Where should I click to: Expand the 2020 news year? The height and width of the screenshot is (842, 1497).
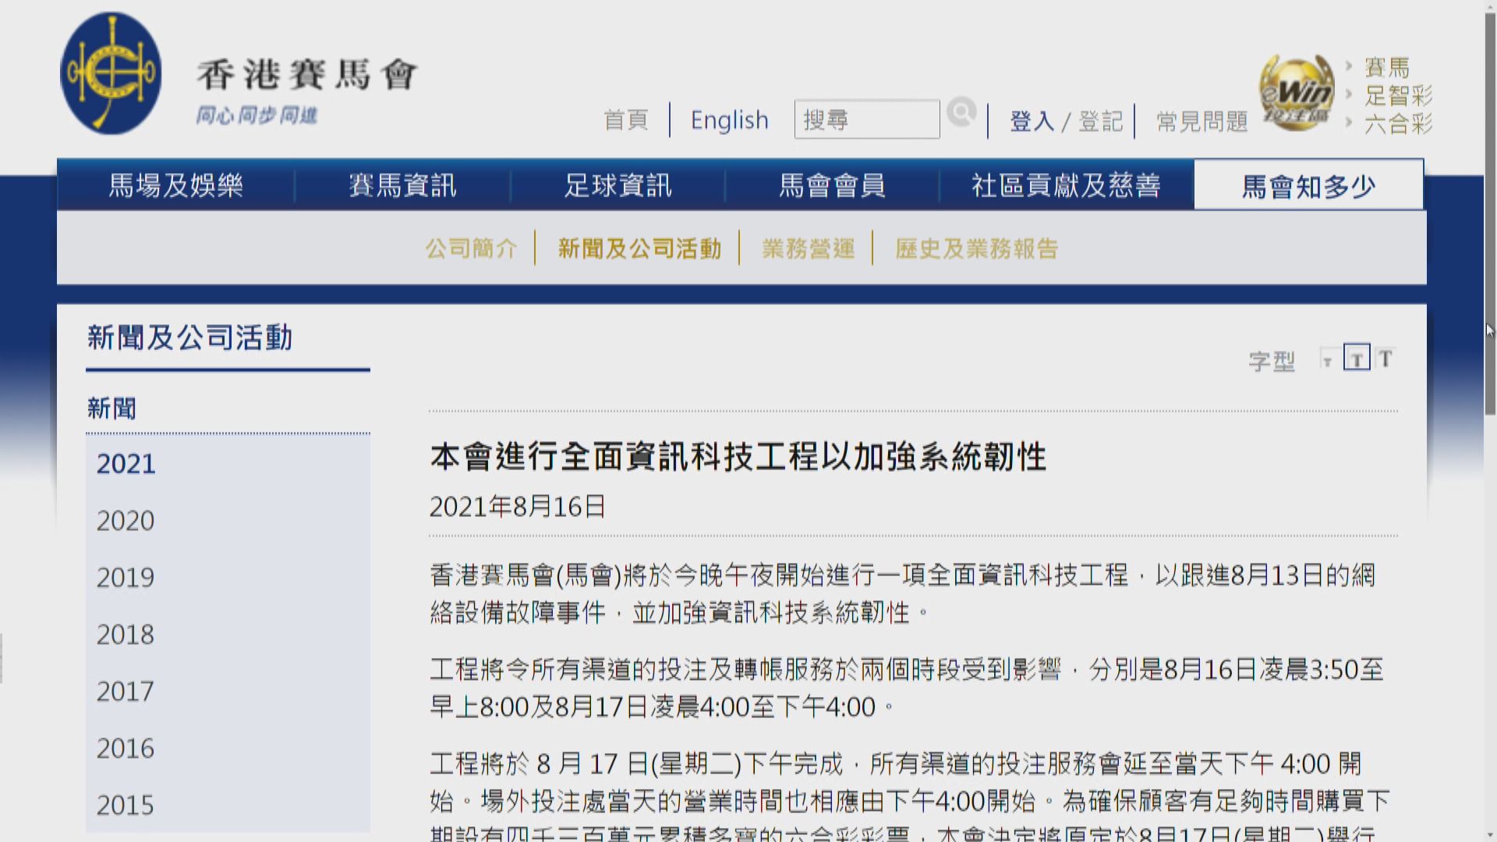coord(126,521)
